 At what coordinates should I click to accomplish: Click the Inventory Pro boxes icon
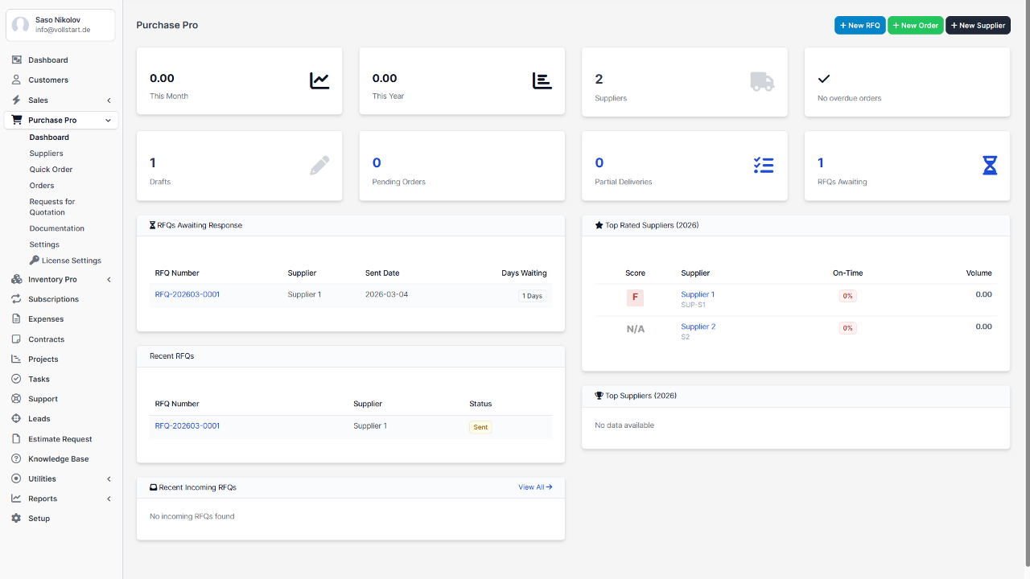[16, 279]
